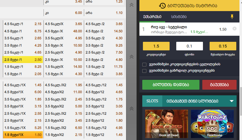Screen dimensions: 242x140
Task: Select 4.5 ნაკლ /1 odds 2.15
Action: (x=23, y=24)
